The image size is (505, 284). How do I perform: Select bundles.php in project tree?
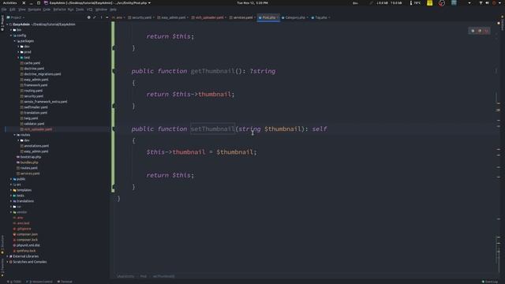[29, 163]
